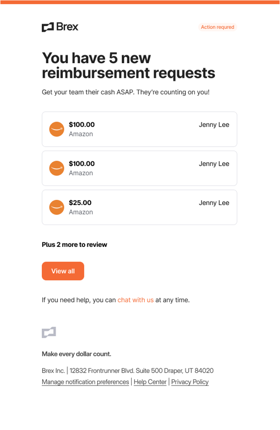
Task: Click the Amazon icon in the first $100.00 request
Action: [56, 129]
